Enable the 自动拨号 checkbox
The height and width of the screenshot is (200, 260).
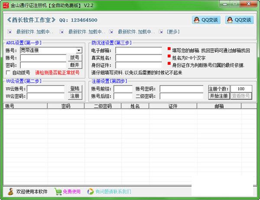(8, 73)
